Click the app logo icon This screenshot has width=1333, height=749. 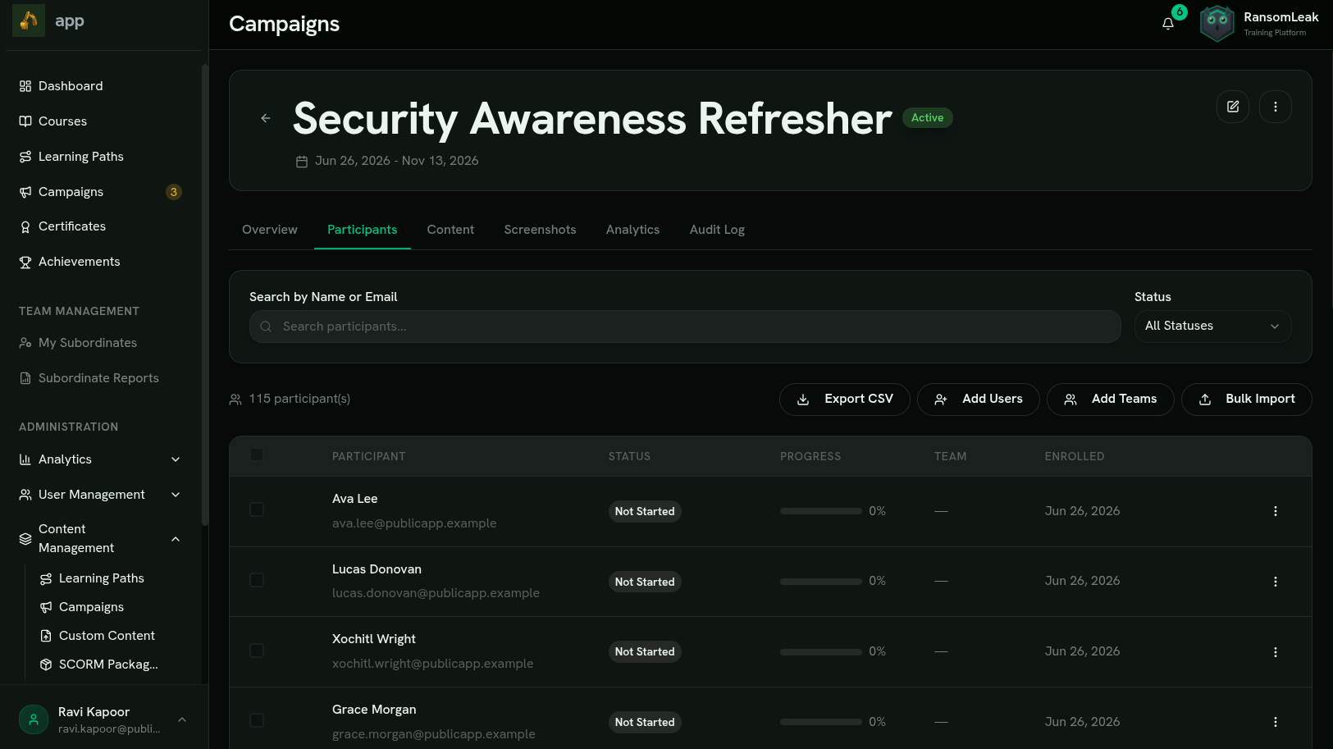pyautogui.click(x=29, y=21)
